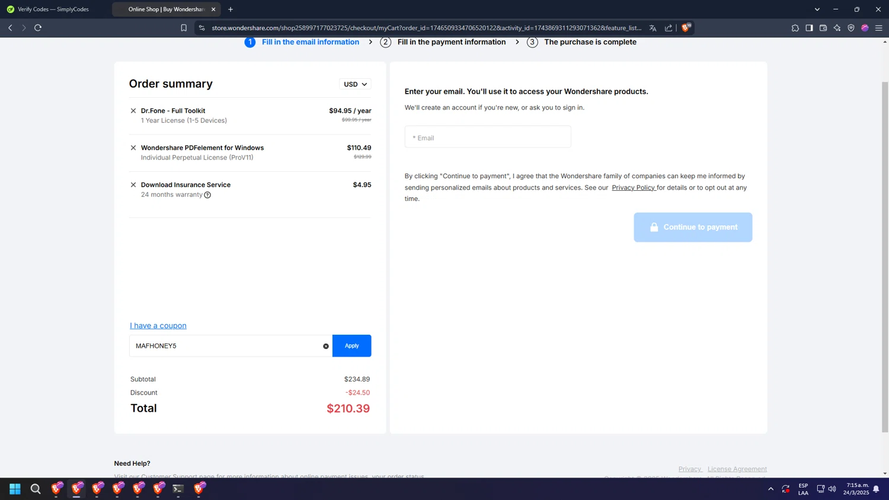Remove Dr.Fone - Full Toolkit from cart
This screenshot has width=889, height=500.
pyautogui.click(x=133, y=111)
